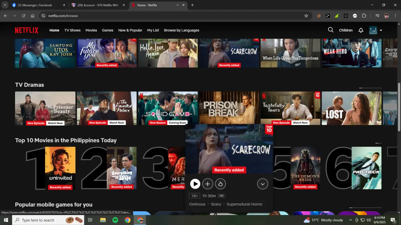
Task: Switch to Children profile
Action: pyautogui.click(x=346, y=30)
